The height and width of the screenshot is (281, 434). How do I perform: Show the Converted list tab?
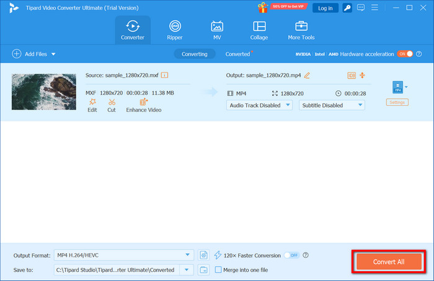(237, 54)
